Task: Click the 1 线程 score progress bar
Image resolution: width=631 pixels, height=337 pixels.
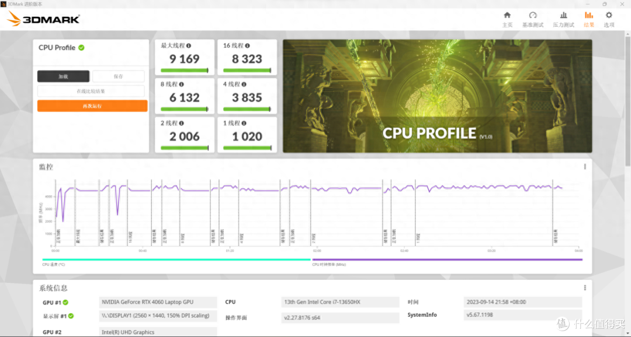Action: point(247,148)
